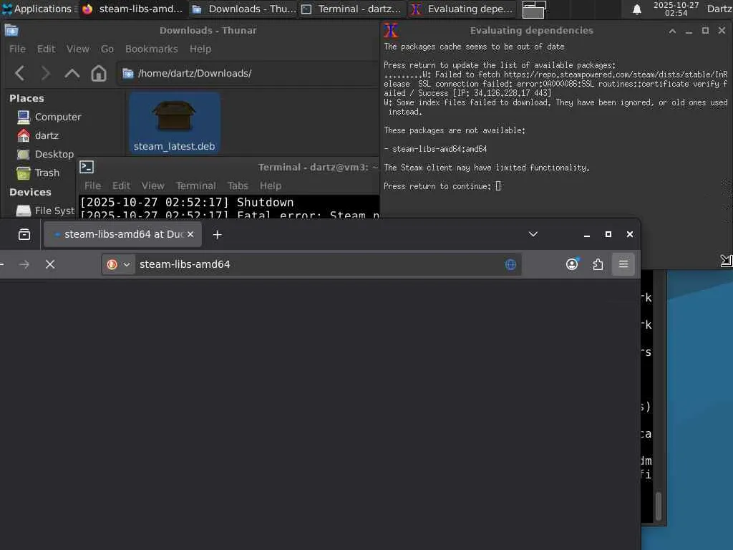Select the steam-libs-amd64 at DuckDuckGo tab
The image size is (733, 550).
click(123, 234)
